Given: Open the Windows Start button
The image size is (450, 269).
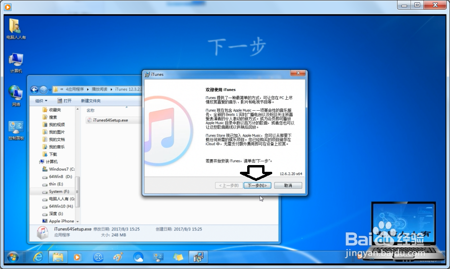Looking at the screenshot, I should point(13,257).
